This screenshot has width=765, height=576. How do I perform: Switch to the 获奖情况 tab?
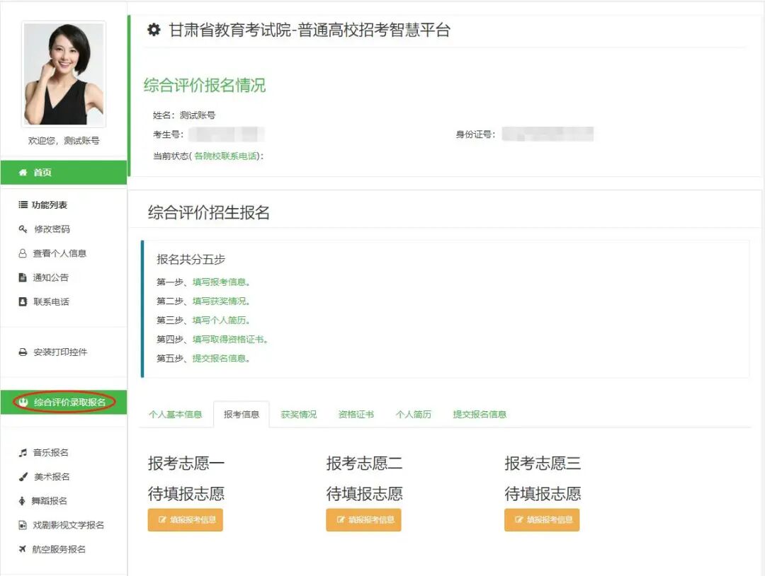tap(299, 414)
